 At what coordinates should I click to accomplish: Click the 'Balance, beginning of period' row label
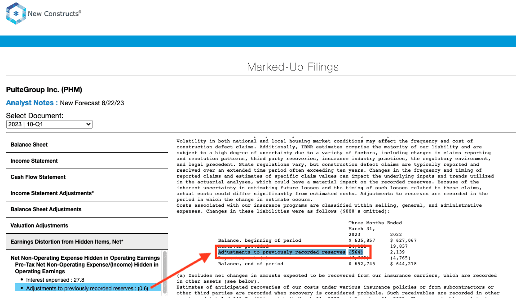[x=259, y=240]
